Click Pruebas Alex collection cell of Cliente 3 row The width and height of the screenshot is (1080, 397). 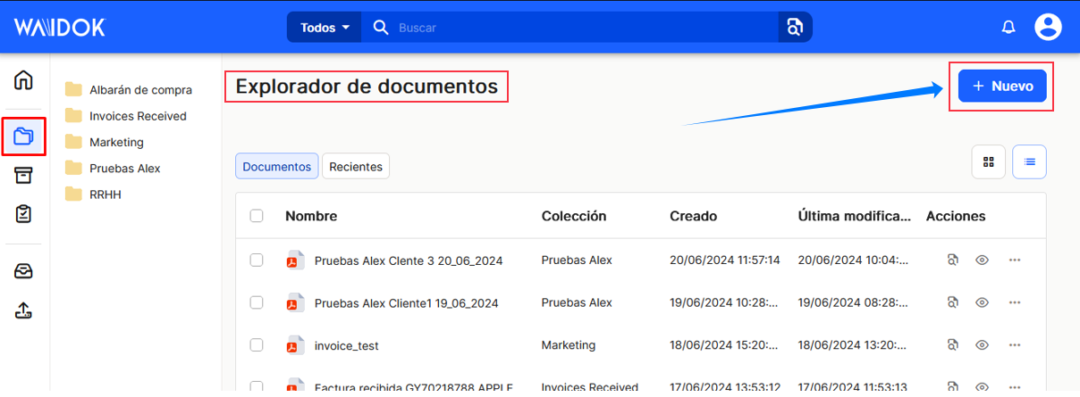(578, 260)
